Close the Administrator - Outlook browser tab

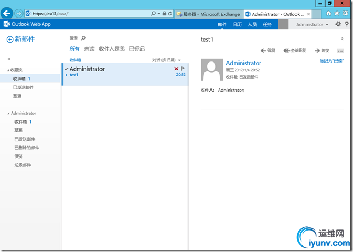[x=308, y=14]
